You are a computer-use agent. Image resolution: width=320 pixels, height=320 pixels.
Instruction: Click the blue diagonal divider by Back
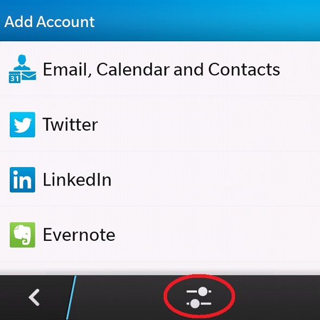tap(71, 297)
